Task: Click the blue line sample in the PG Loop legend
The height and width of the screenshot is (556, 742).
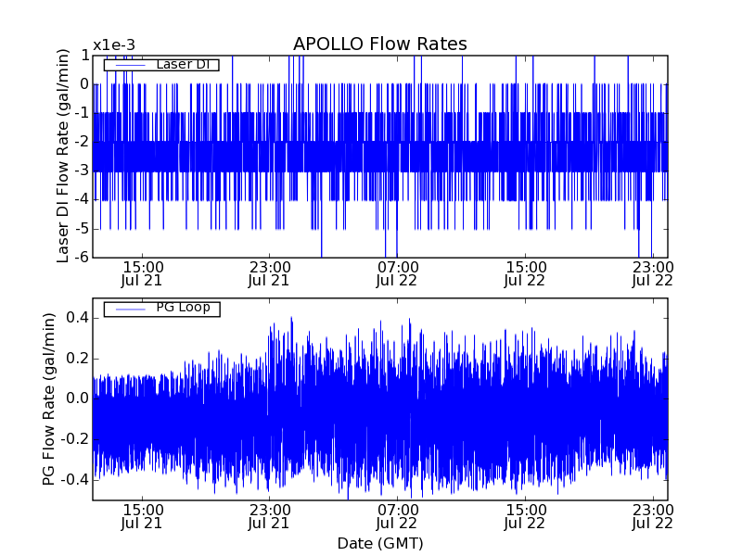Action: (130, 310)
